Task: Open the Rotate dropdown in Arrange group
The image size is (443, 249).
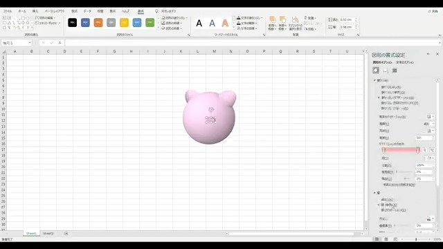Action: (x=310, y=29)
